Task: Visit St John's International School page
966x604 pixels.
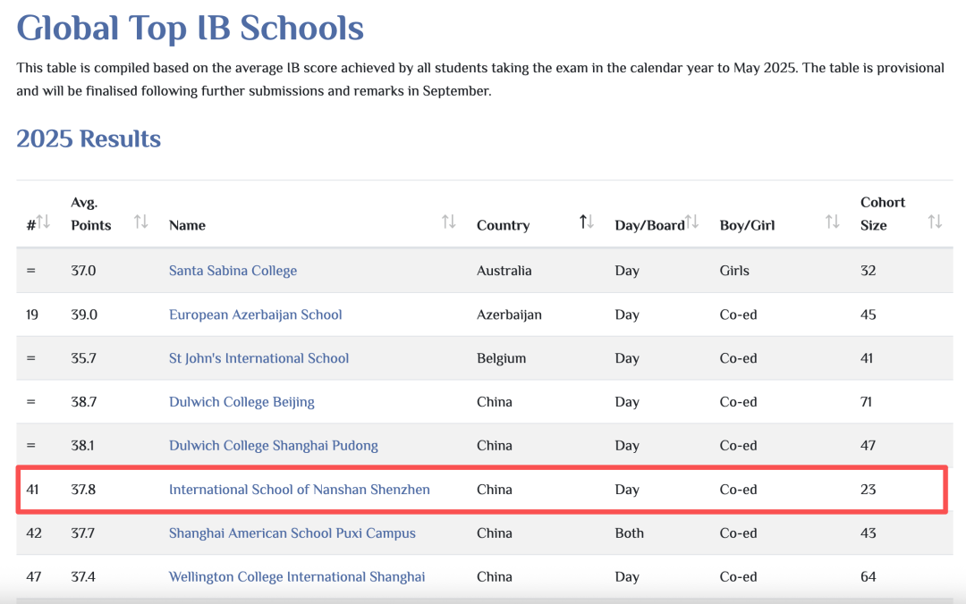Action: [x=258, y=358]
